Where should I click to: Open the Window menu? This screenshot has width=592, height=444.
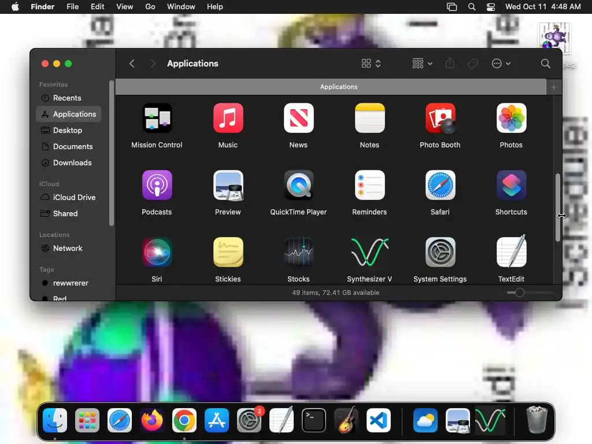(181, 7)
